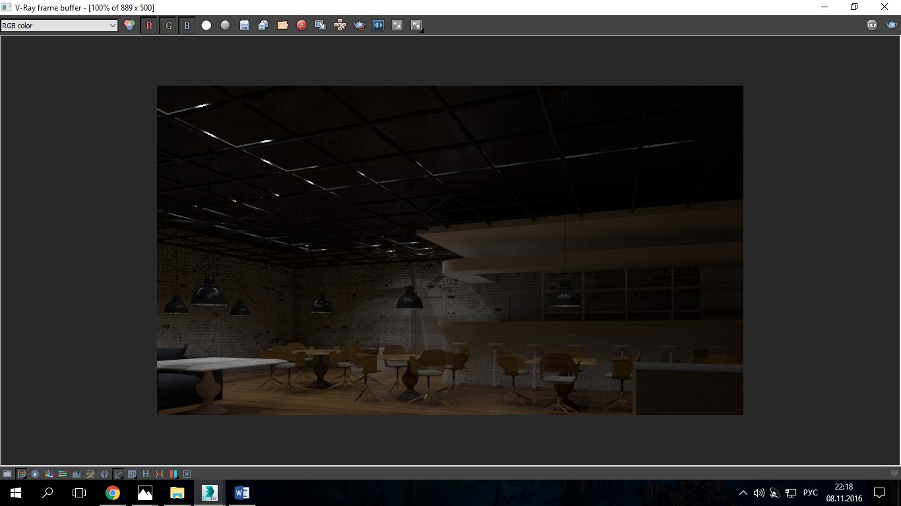Click the second A/B compare icon with flyout

(x=416, y=26)
